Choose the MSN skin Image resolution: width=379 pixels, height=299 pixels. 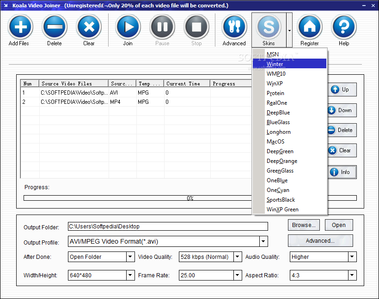(289, 54)
